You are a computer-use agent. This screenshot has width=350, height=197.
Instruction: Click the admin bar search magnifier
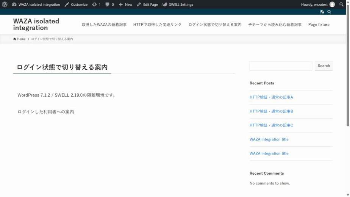(341, 5)
